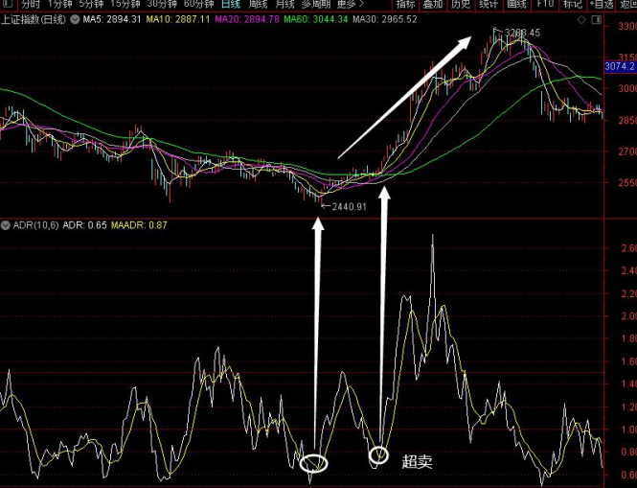Select the 日线 period tab
The height and width of the screenshot is (488, 637).
pyautogui.click(x=231, y=4)
